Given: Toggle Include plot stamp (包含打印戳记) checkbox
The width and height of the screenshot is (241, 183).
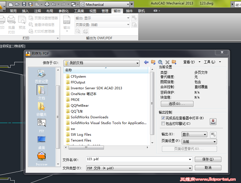Looking at the screenshot, I should tap(163, 124).
